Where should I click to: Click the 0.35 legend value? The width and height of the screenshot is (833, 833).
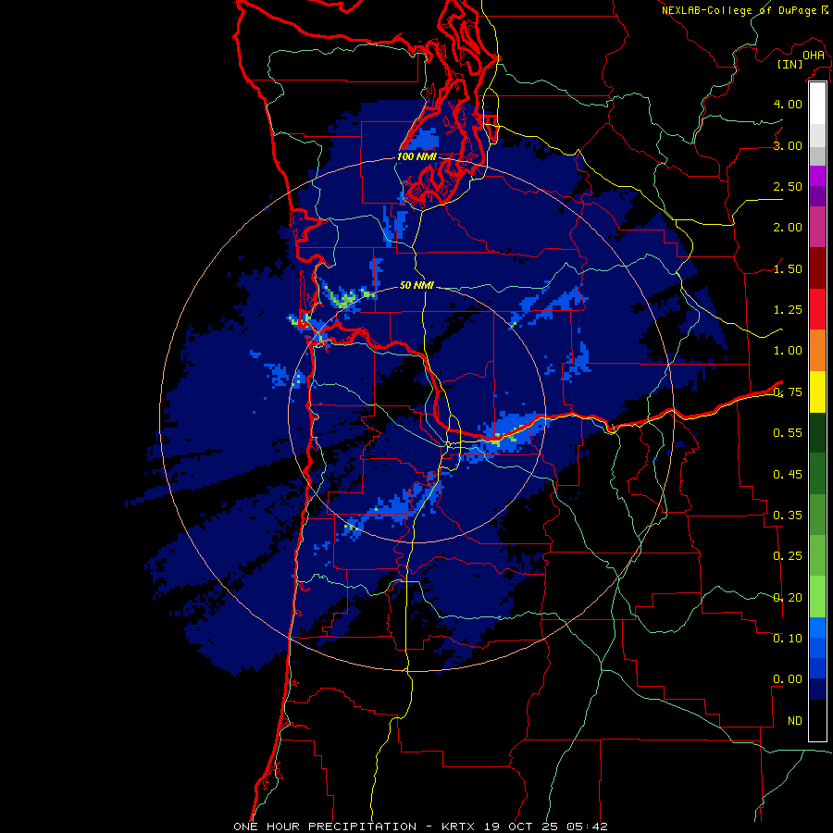(788, 516)
